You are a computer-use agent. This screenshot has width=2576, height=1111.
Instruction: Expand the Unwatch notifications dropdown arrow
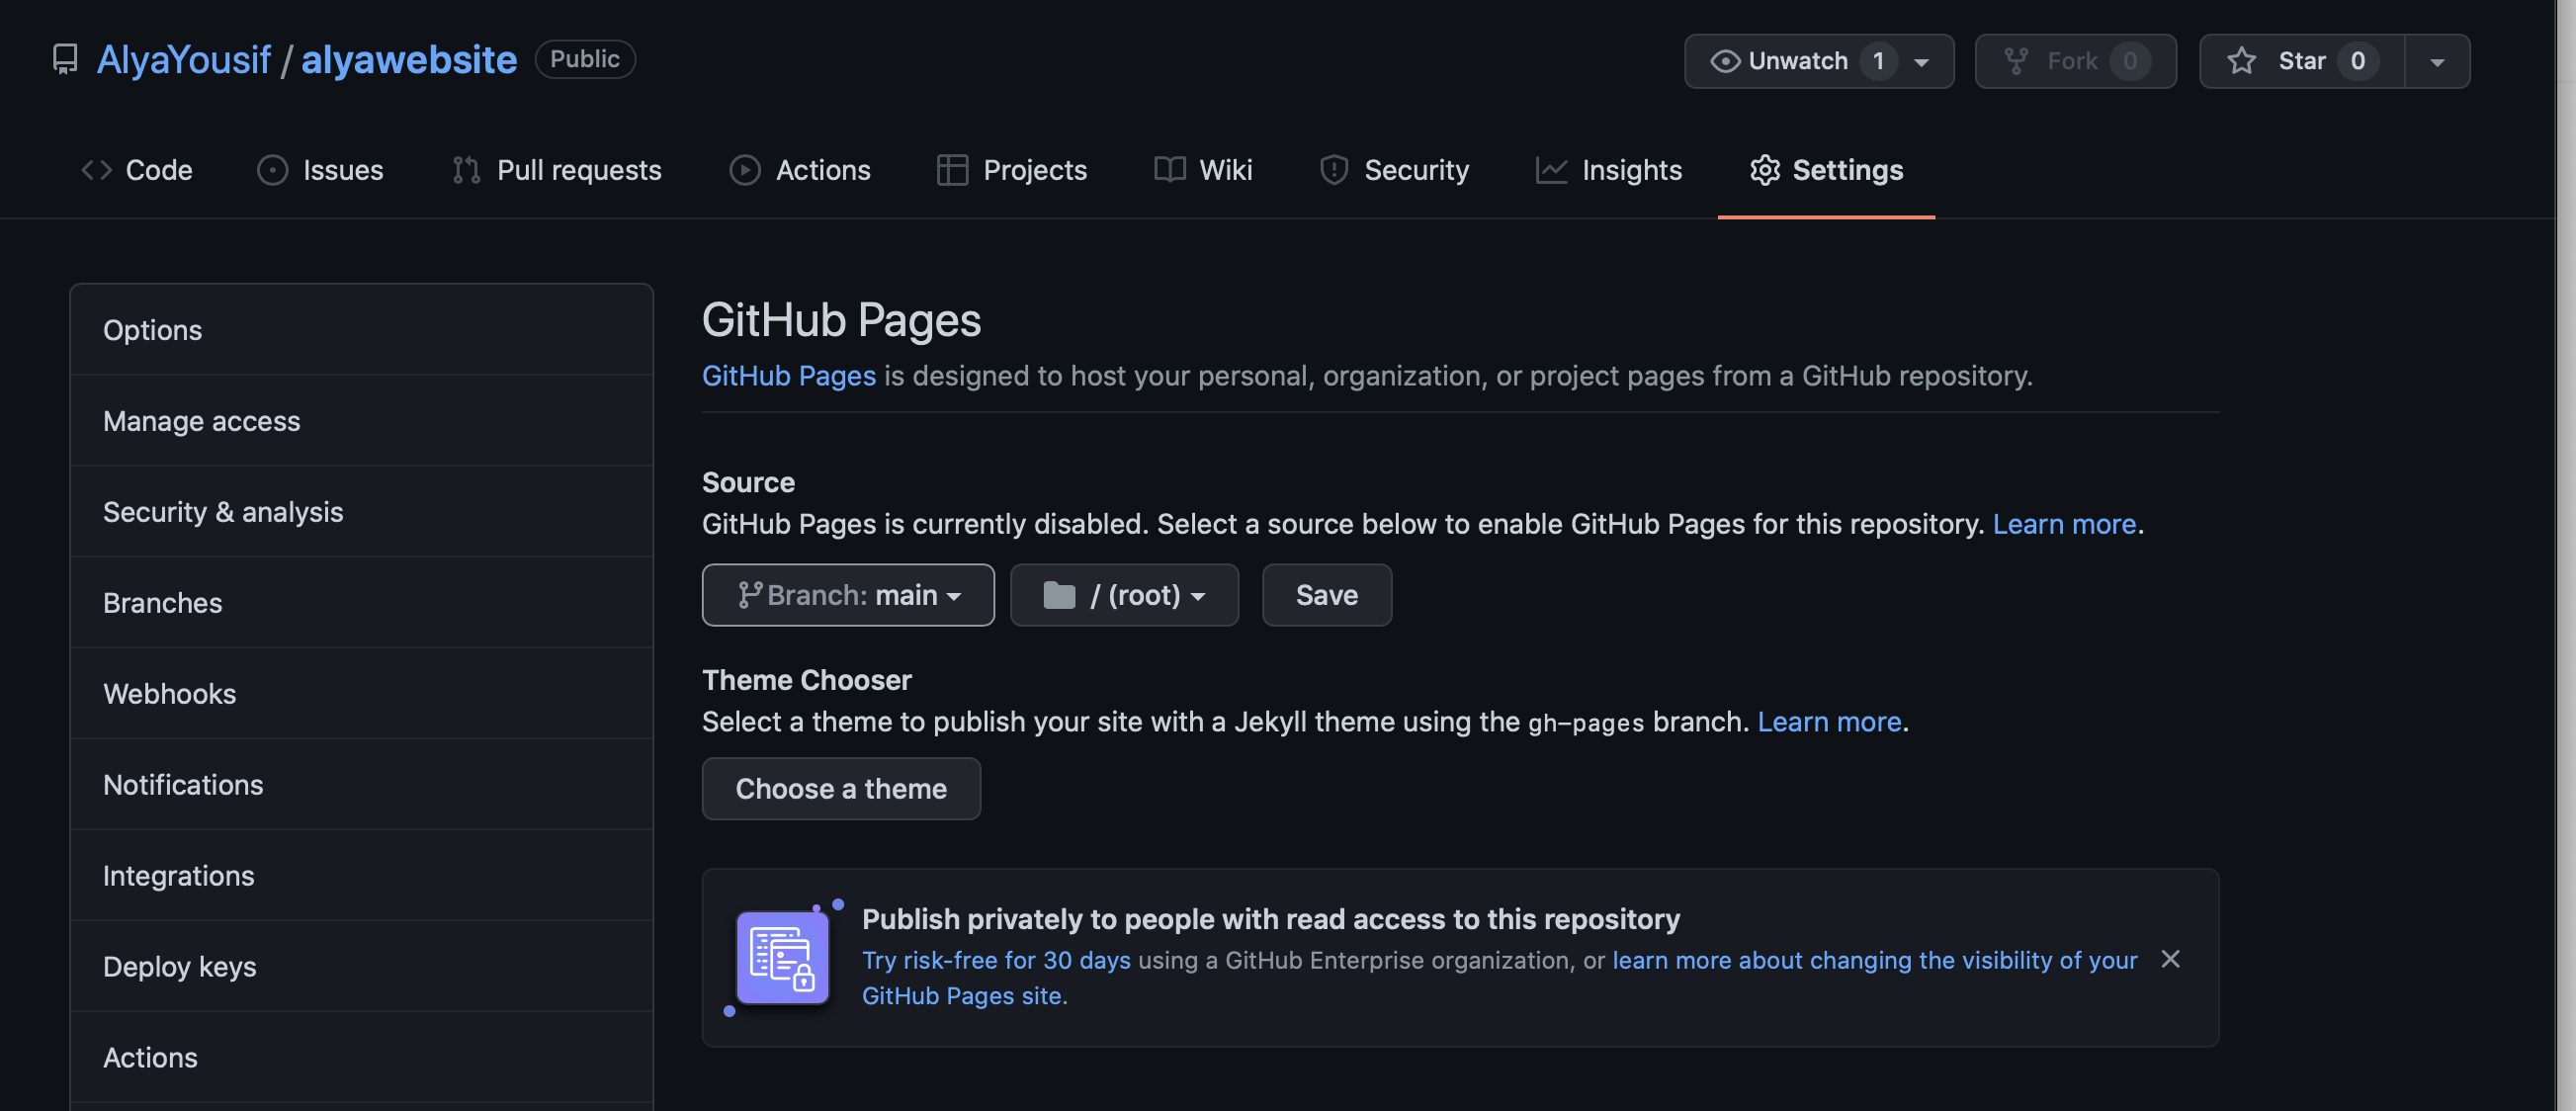coord(1921,62)
